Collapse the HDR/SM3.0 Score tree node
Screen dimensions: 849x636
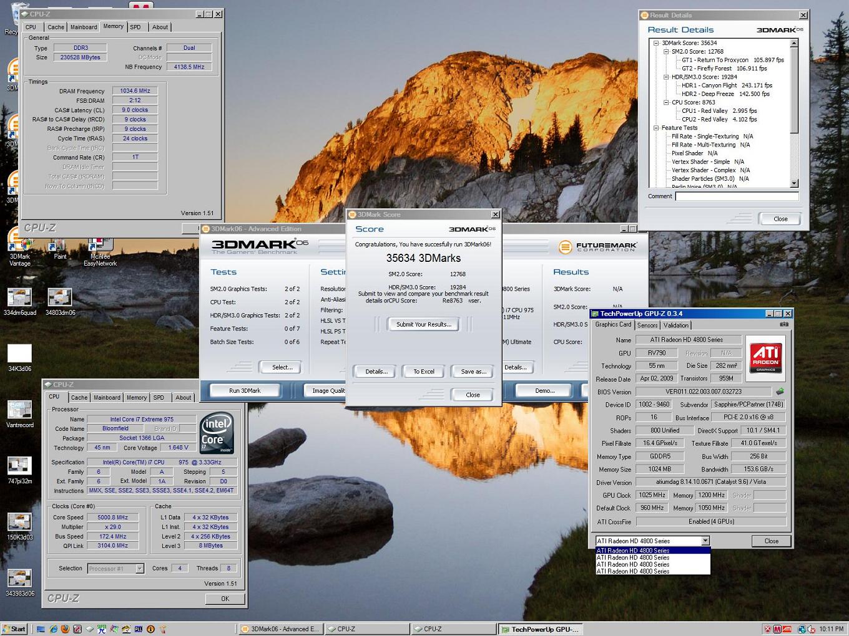[x=666, y=77]
